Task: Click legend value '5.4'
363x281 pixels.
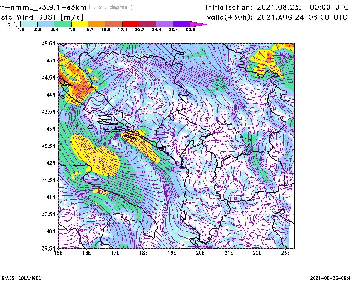Action: (54, 30)
